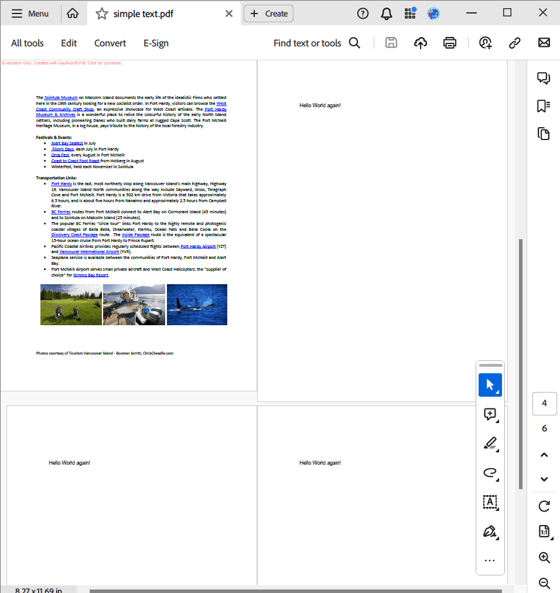
Task: Open the Add Comment tool
Action: tap(489, 415)
